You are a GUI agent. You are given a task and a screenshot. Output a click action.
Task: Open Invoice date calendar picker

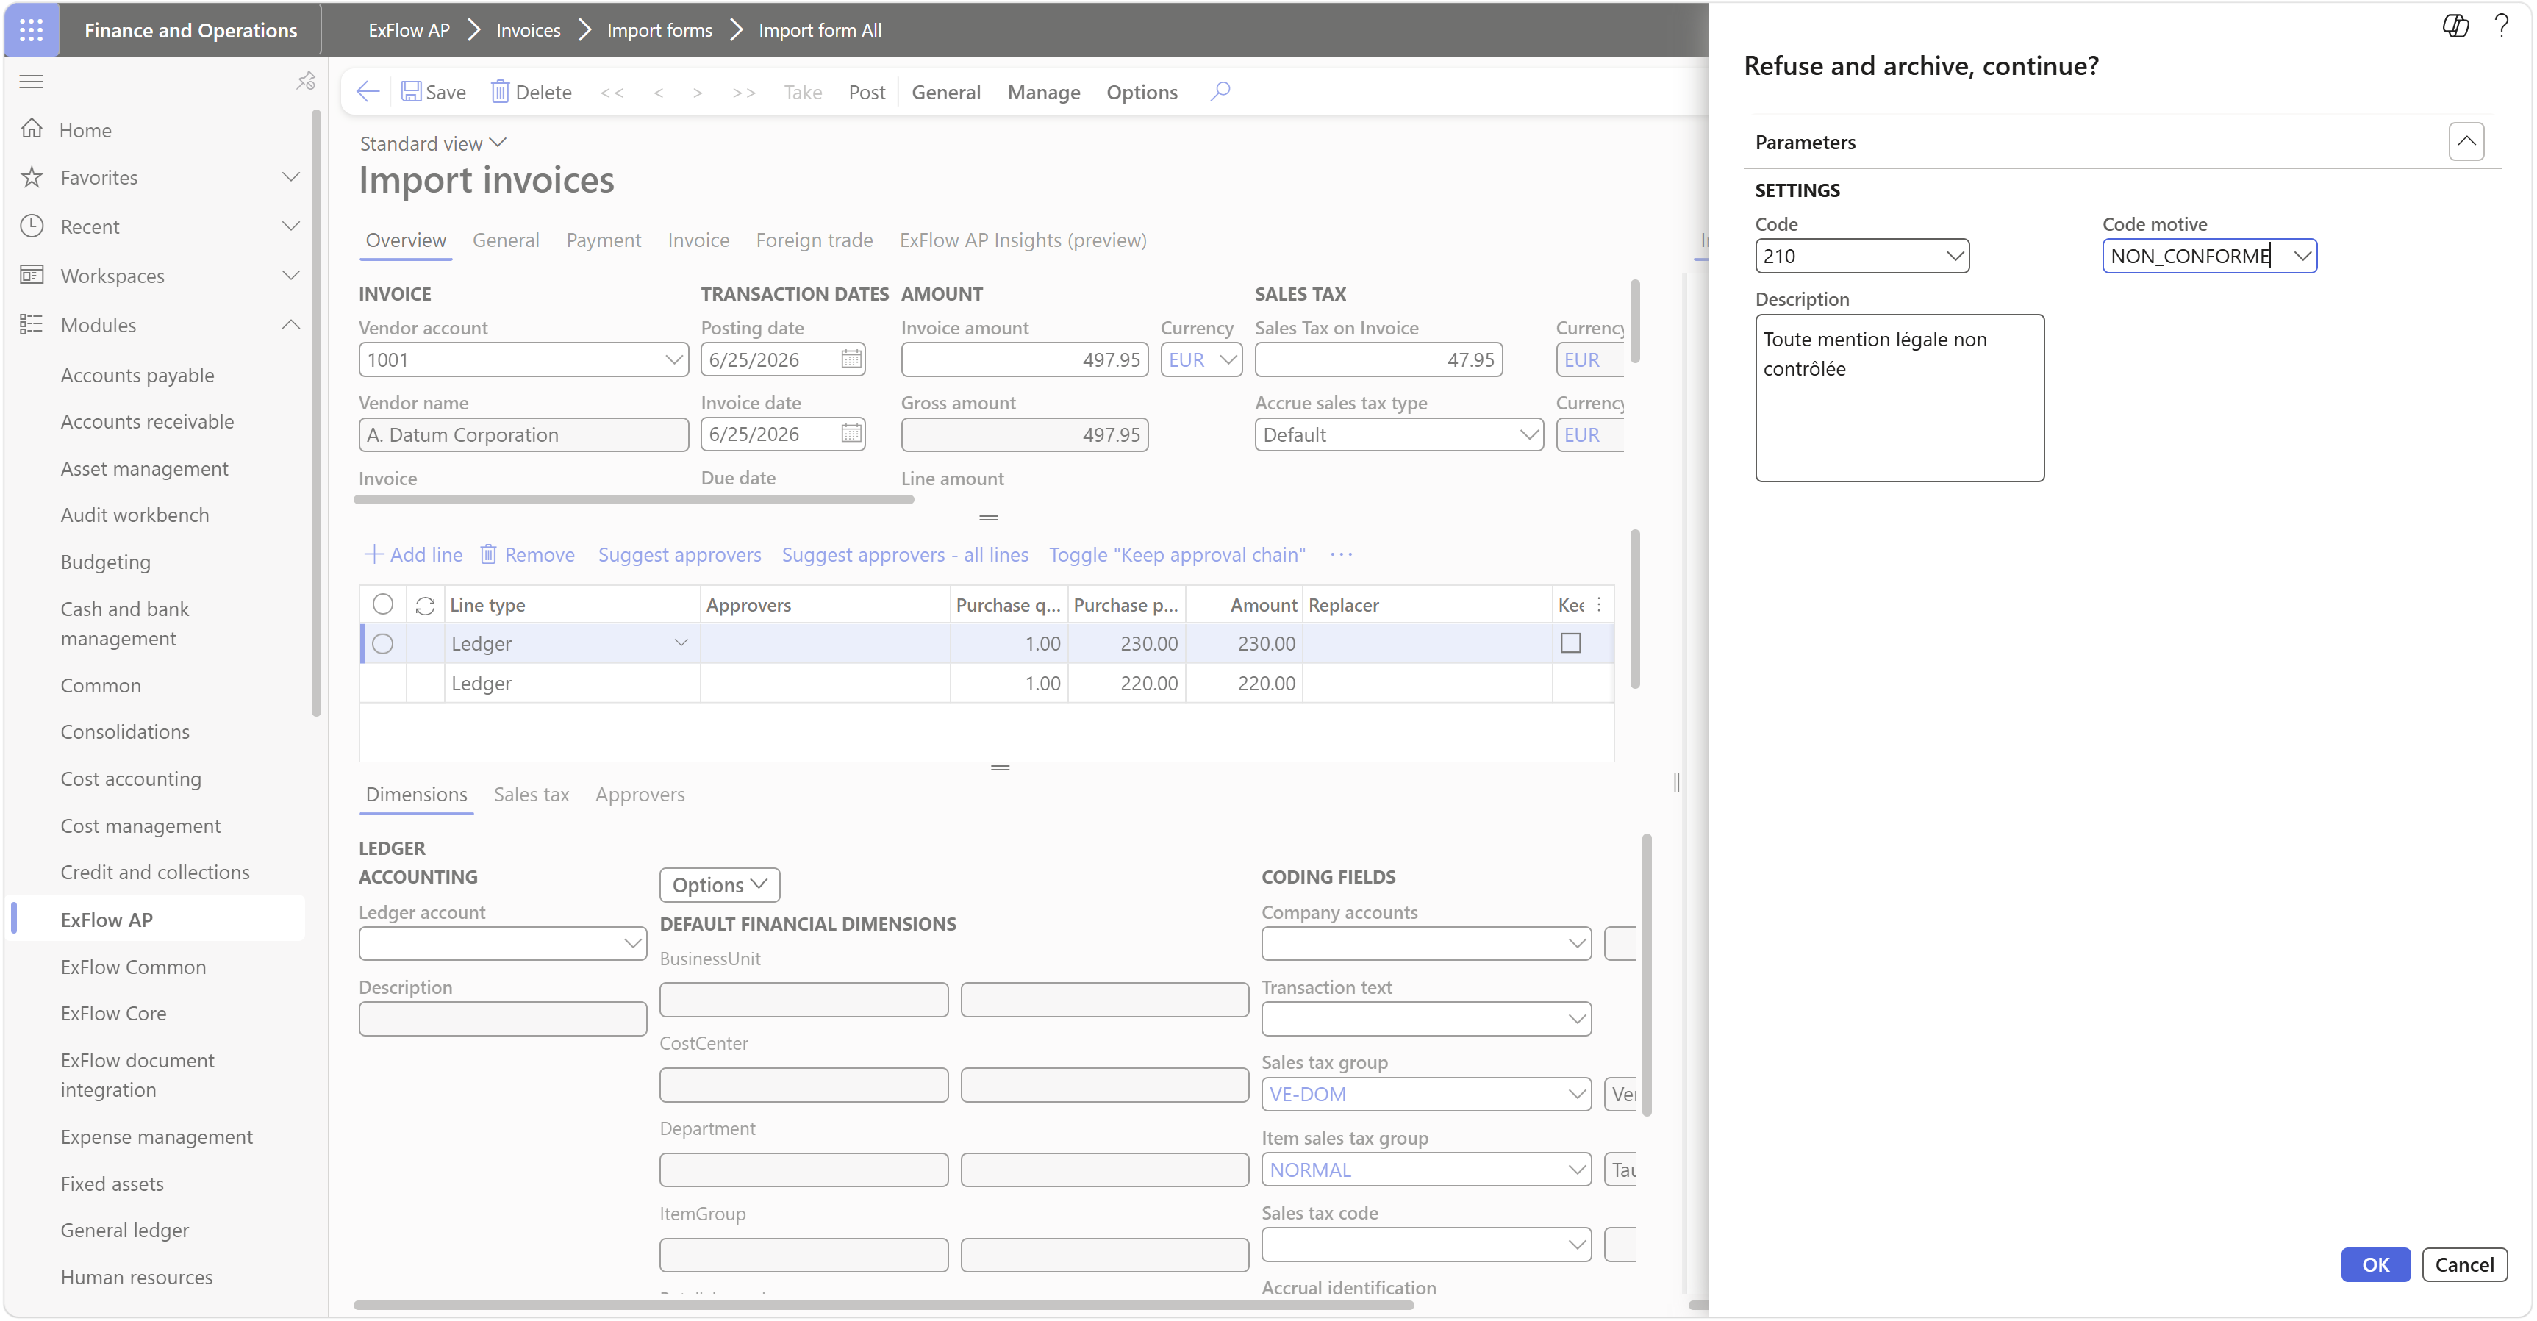pos(851,434)
